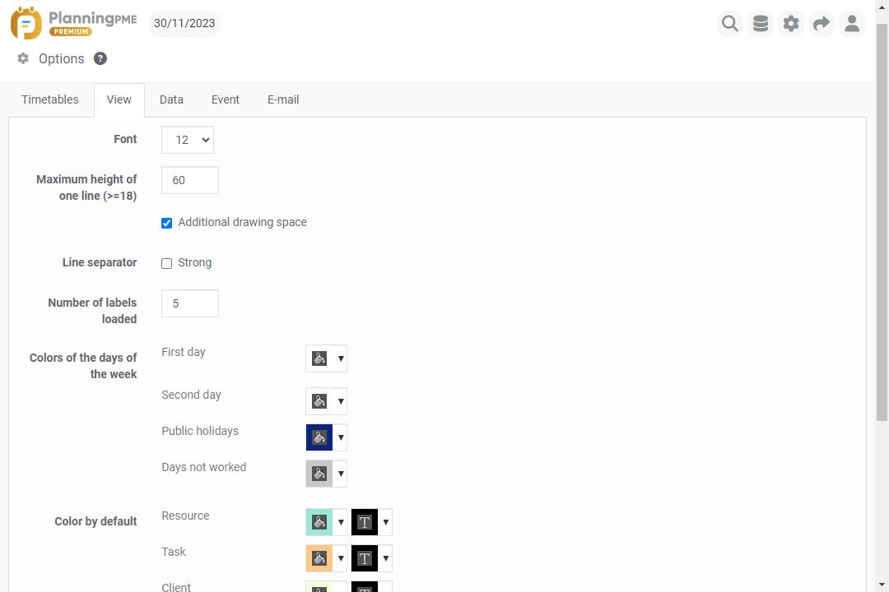Click the date button showing 30/11/2023
Image resolution: width=889 pixels, height=592 pixels.
pyautogui.click(x=183, y=23)
